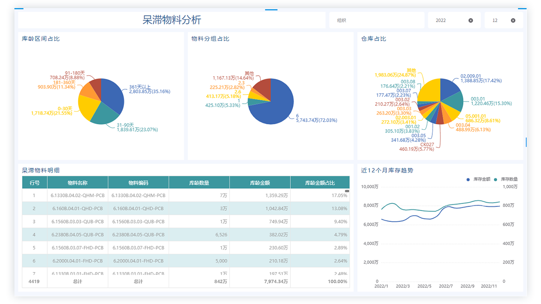Clear the 2022 year filter
This screenshot has width=541, height=304.
pos(471,20)
